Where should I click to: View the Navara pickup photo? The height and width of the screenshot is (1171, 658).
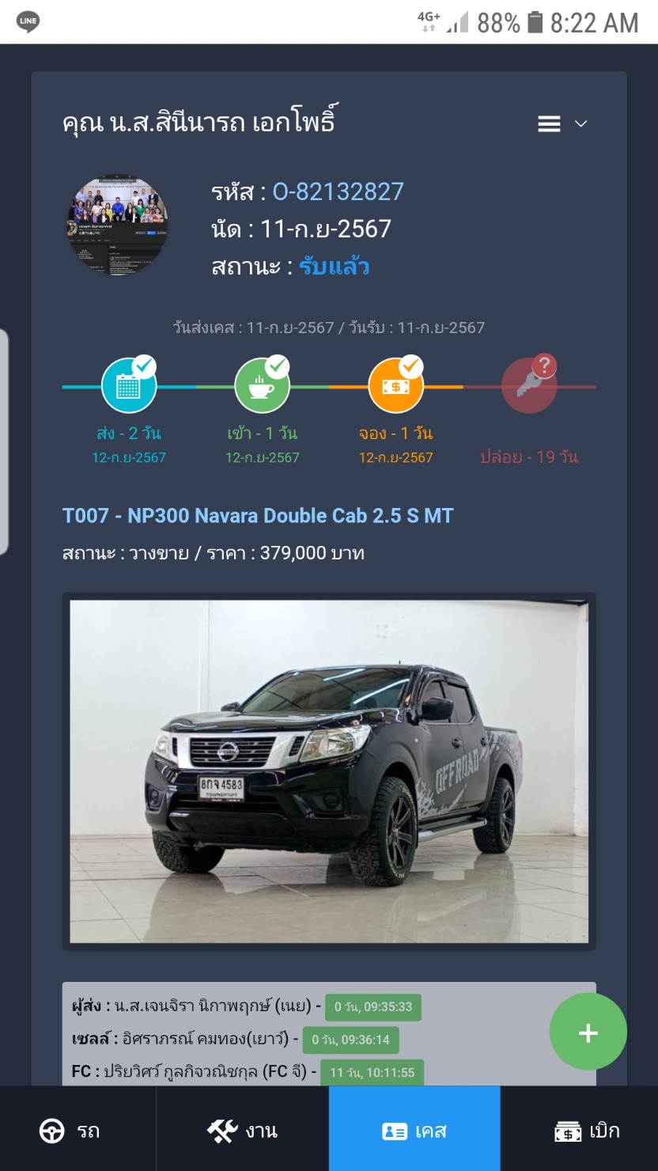coord(329,771)
